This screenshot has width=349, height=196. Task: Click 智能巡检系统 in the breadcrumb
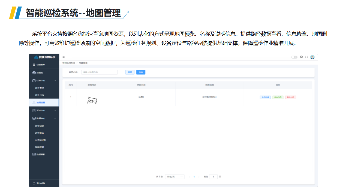click(x=69, y=63)
